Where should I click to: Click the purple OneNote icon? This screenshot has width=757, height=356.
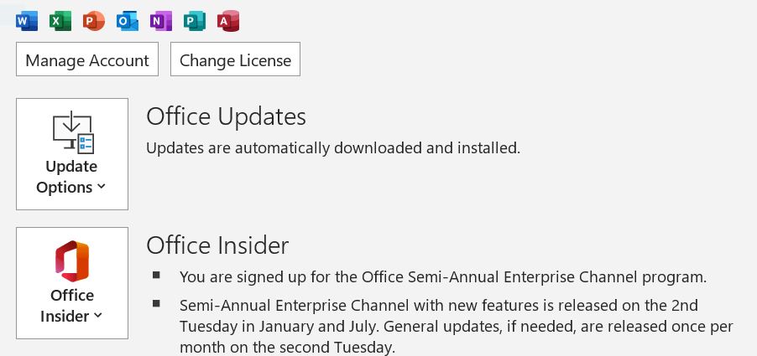tap(161, 21)
